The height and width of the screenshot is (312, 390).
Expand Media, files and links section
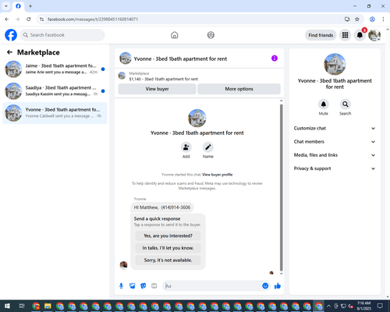[335, 155]
